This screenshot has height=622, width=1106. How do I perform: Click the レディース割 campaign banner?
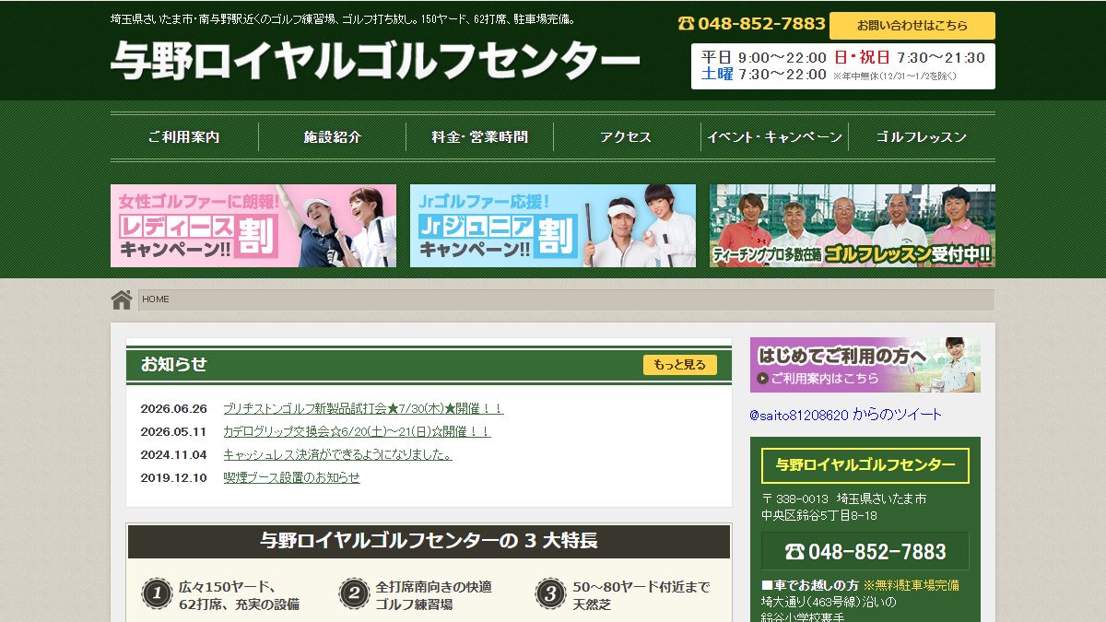click(x=253, y=226)
